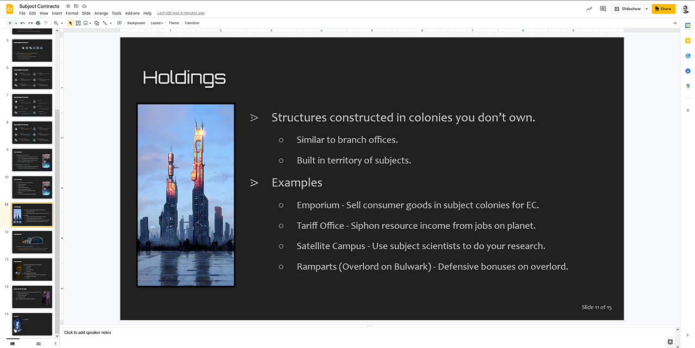Open the Tools menu

[117, 13]
